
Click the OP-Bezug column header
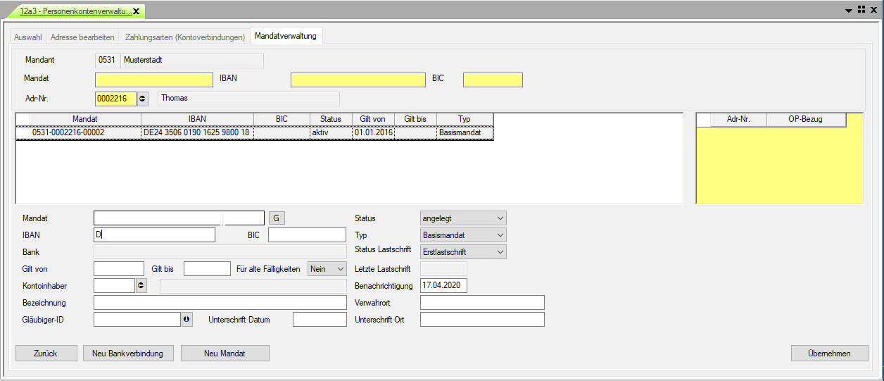[x=805, y=120]
